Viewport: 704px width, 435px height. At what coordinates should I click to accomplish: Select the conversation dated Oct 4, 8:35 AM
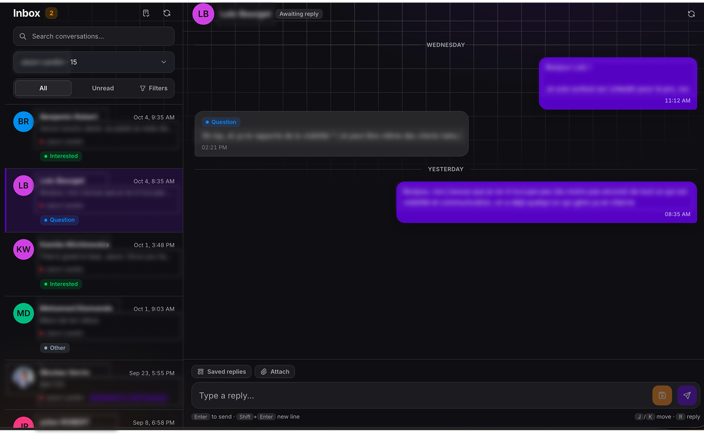coord(94,200)
